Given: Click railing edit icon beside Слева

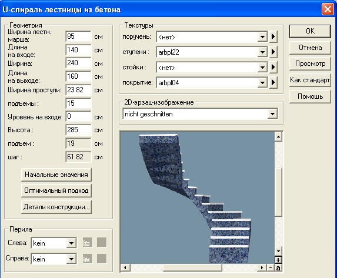Looking at the screenshot, I should (88, 242).
